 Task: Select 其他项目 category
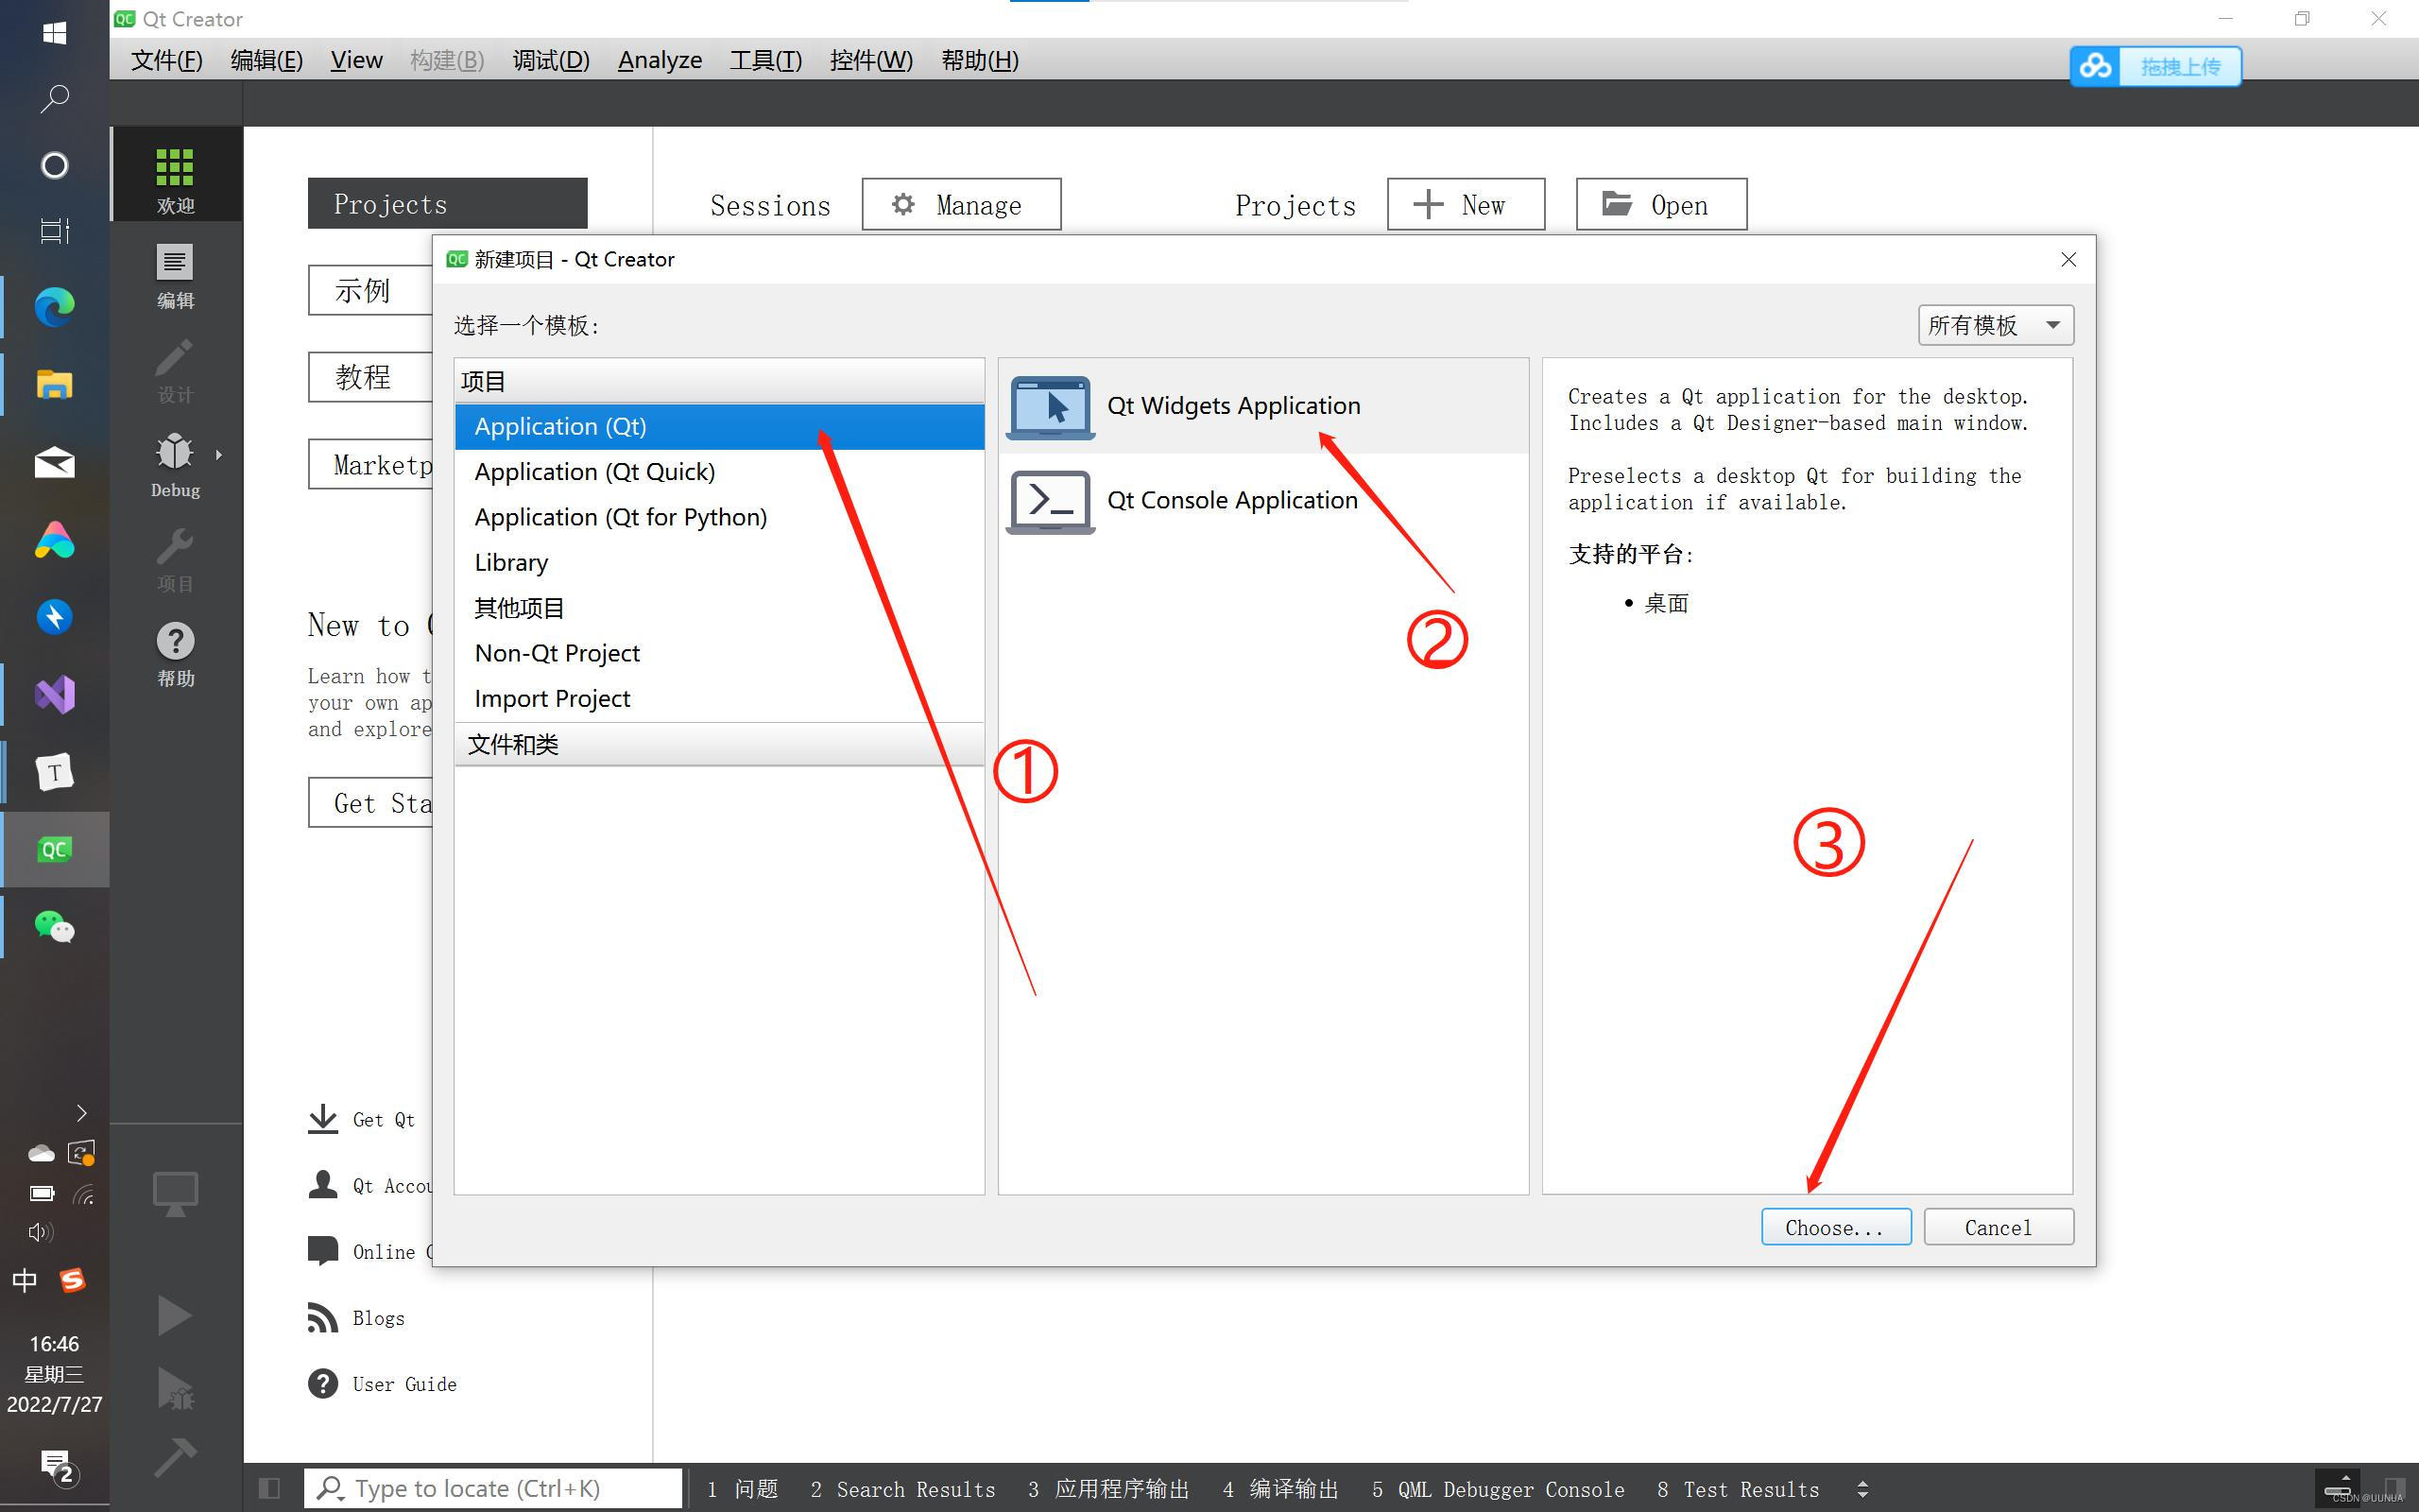click(x=719, y=608)
